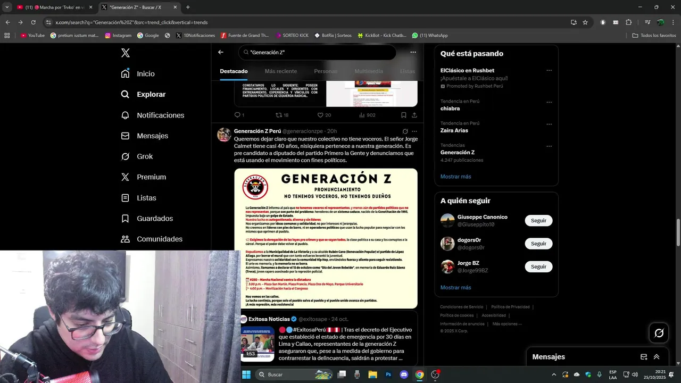Bookmark the post with 902 views
This screenshot has height=383, width=681.
[x=404, y=115]
